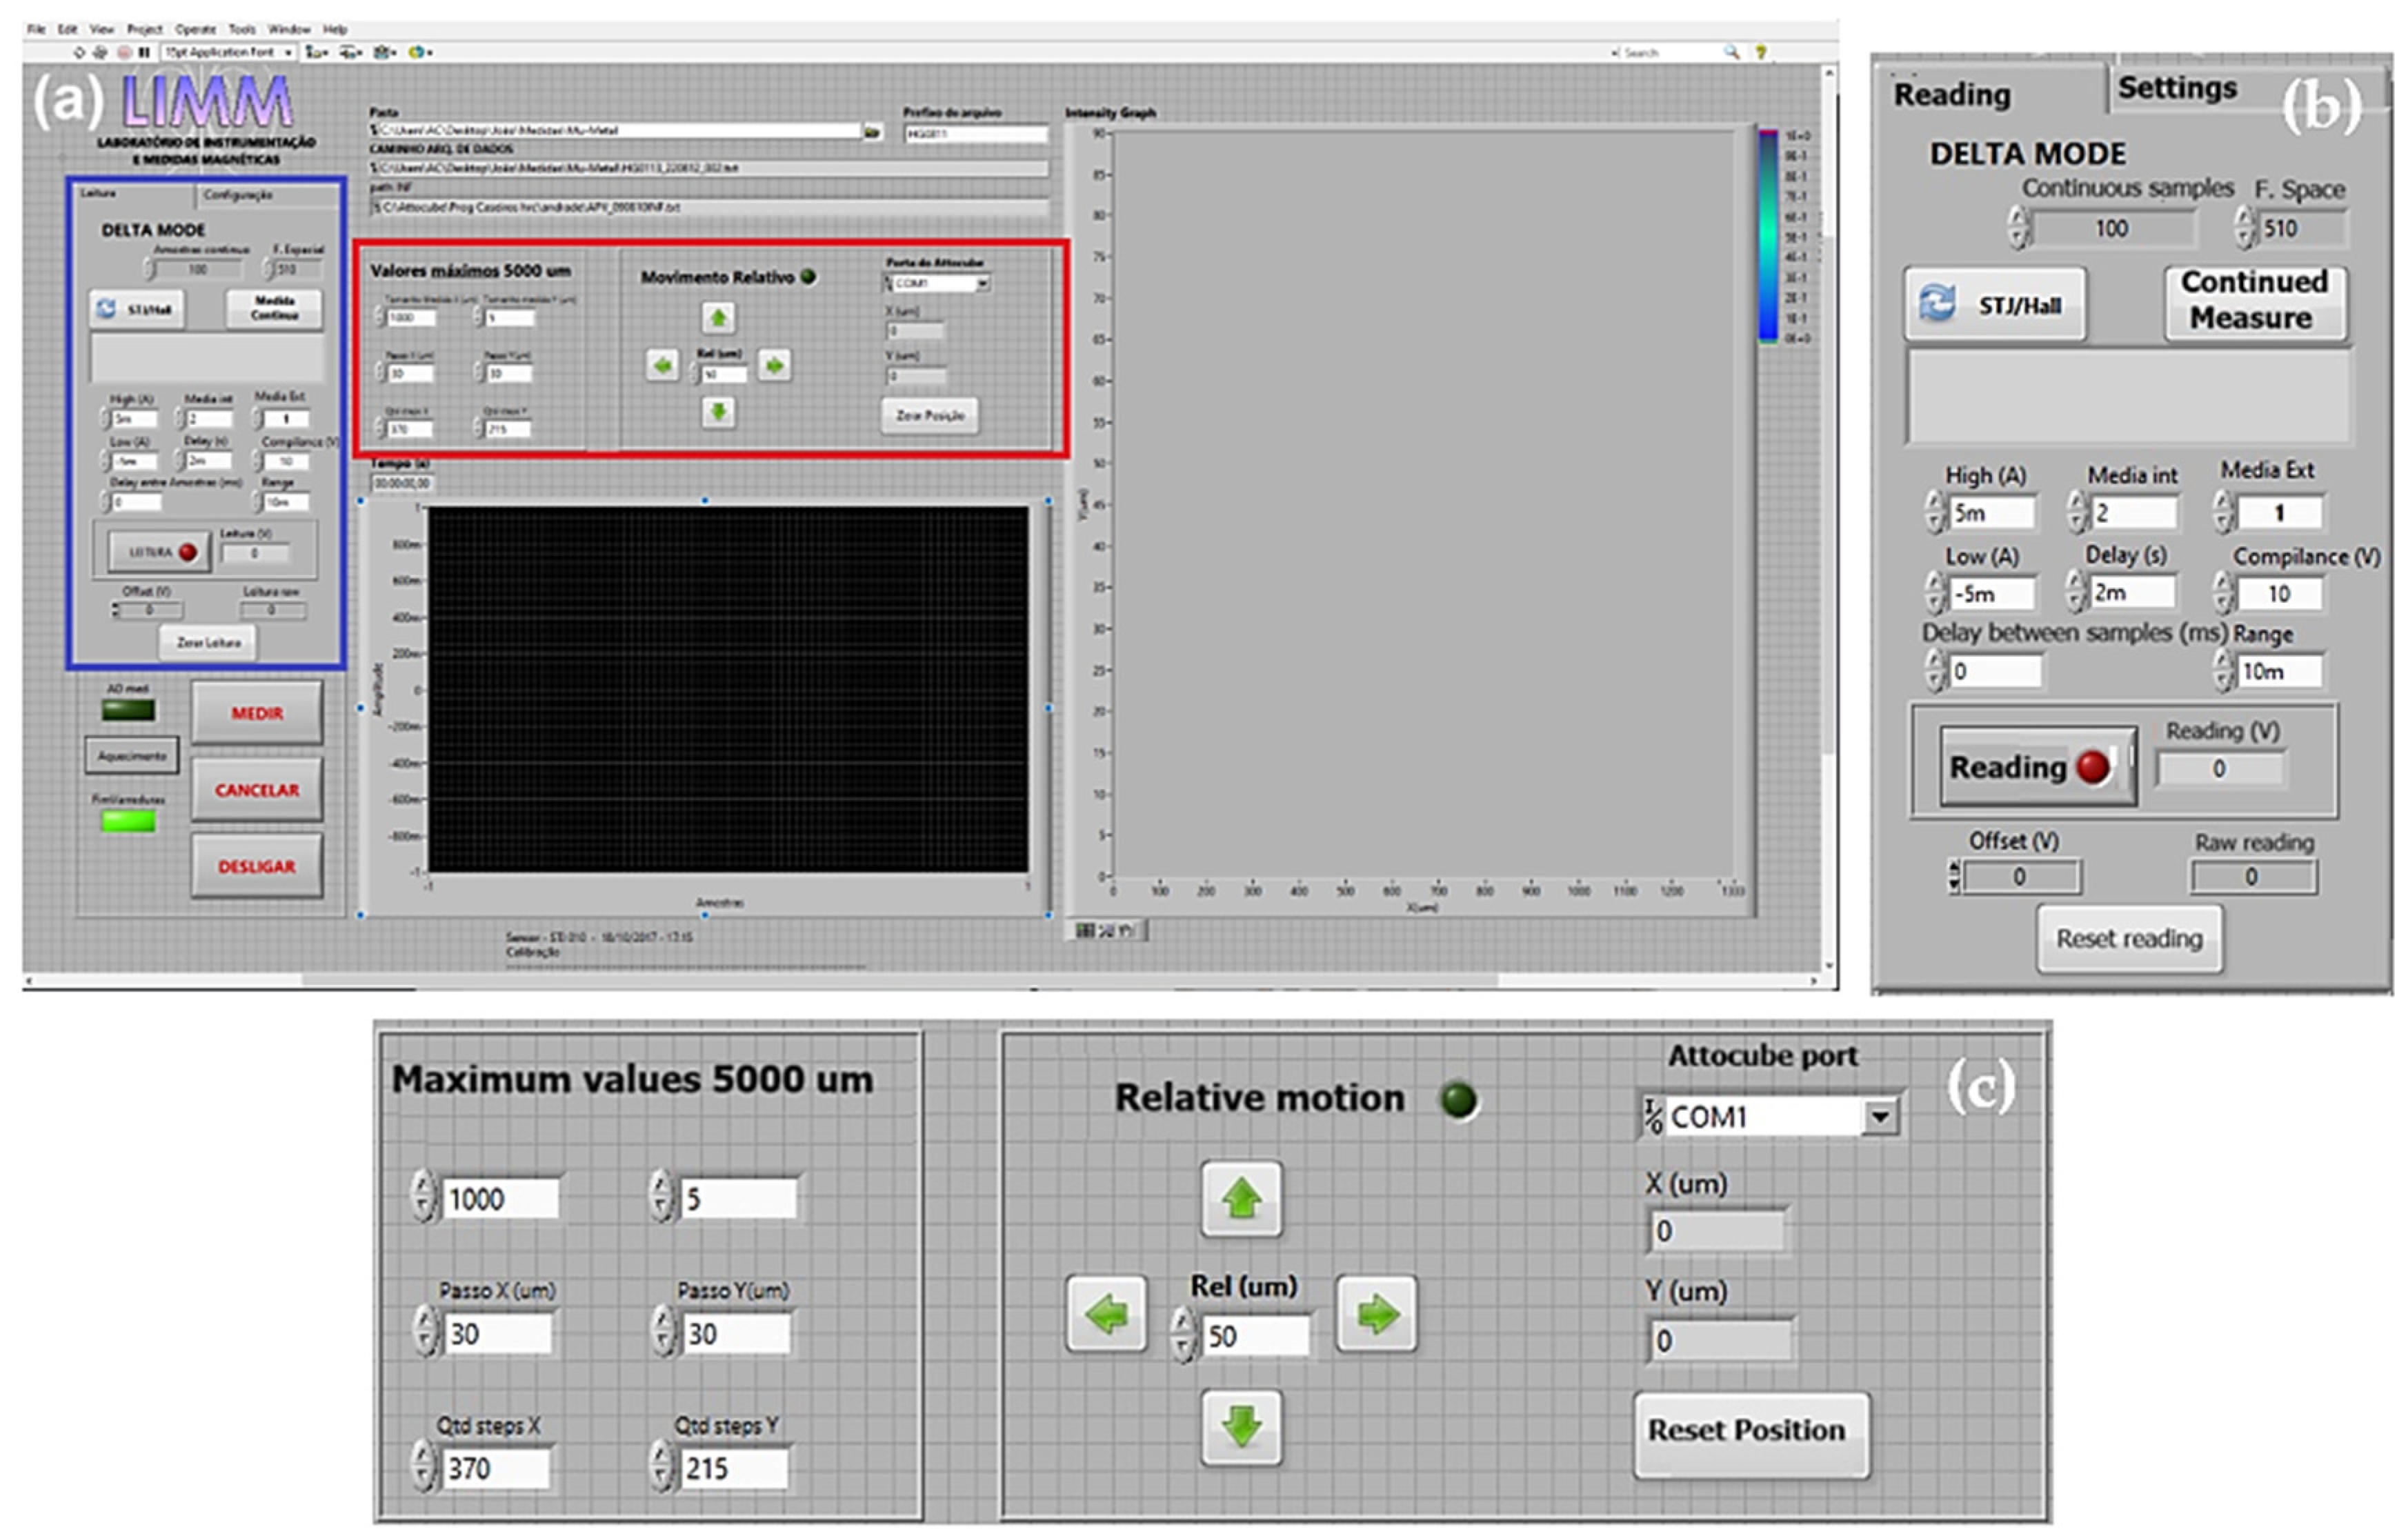Click the green left arrow in panel (c)

[1106, 1314]
